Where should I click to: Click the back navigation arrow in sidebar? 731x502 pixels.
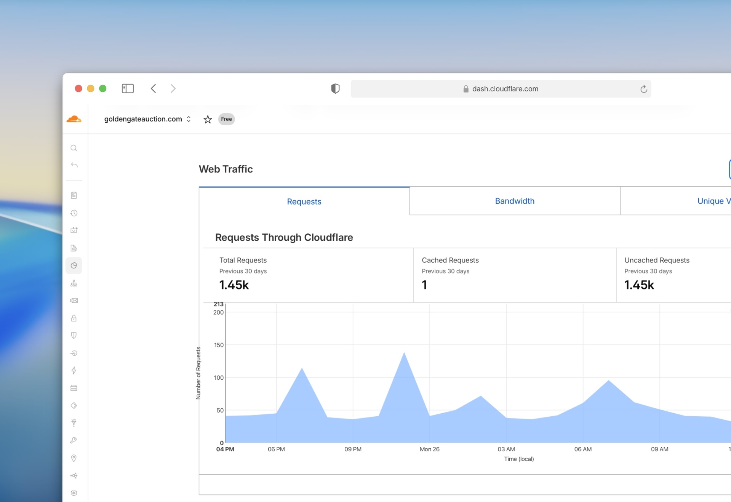74,165
